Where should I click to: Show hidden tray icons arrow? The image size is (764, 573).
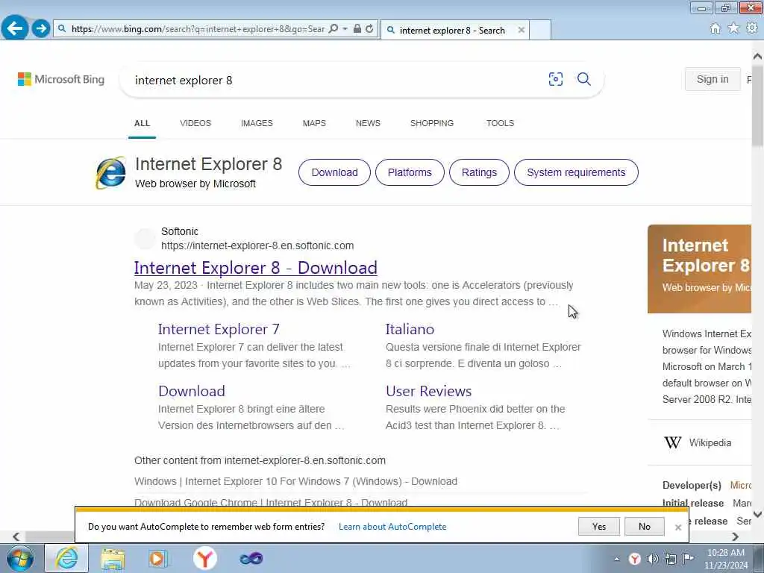pyautogui.click(x=617, y=560)
